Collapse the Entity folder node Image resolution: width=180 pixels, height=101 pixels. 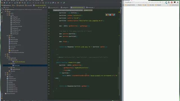9,64
